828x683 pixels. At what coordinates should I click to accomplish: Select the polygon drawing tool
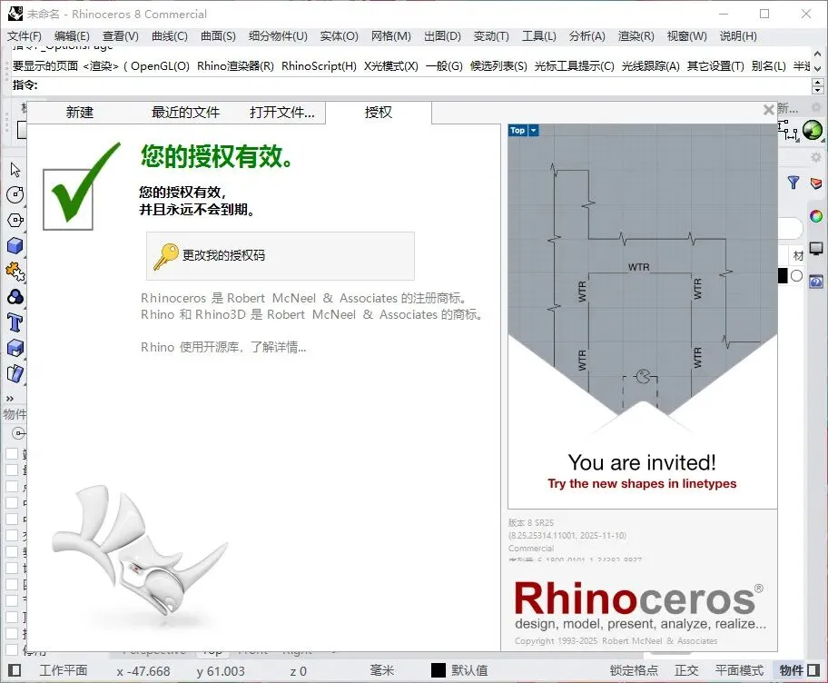(x=15, y=221)
